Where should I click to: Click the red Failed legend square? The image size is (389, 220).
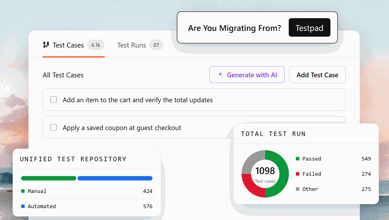click(297, 174)
